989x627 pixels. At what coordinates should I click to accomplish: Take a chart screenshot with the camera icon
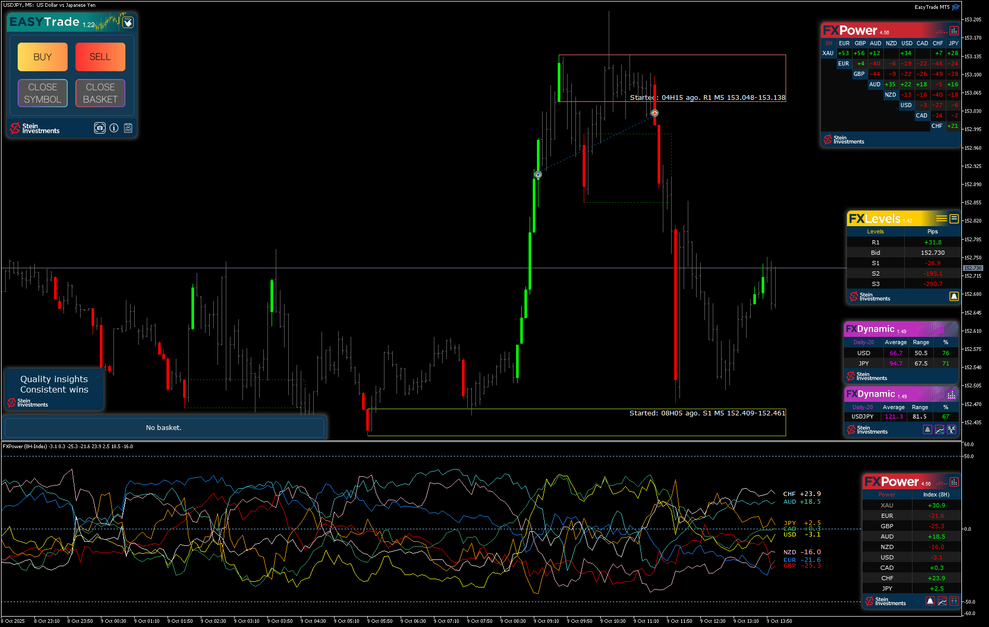[100, 128]
